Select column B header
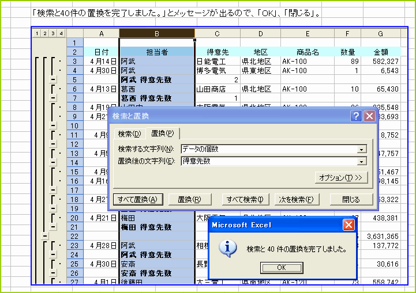 [157, 33]
